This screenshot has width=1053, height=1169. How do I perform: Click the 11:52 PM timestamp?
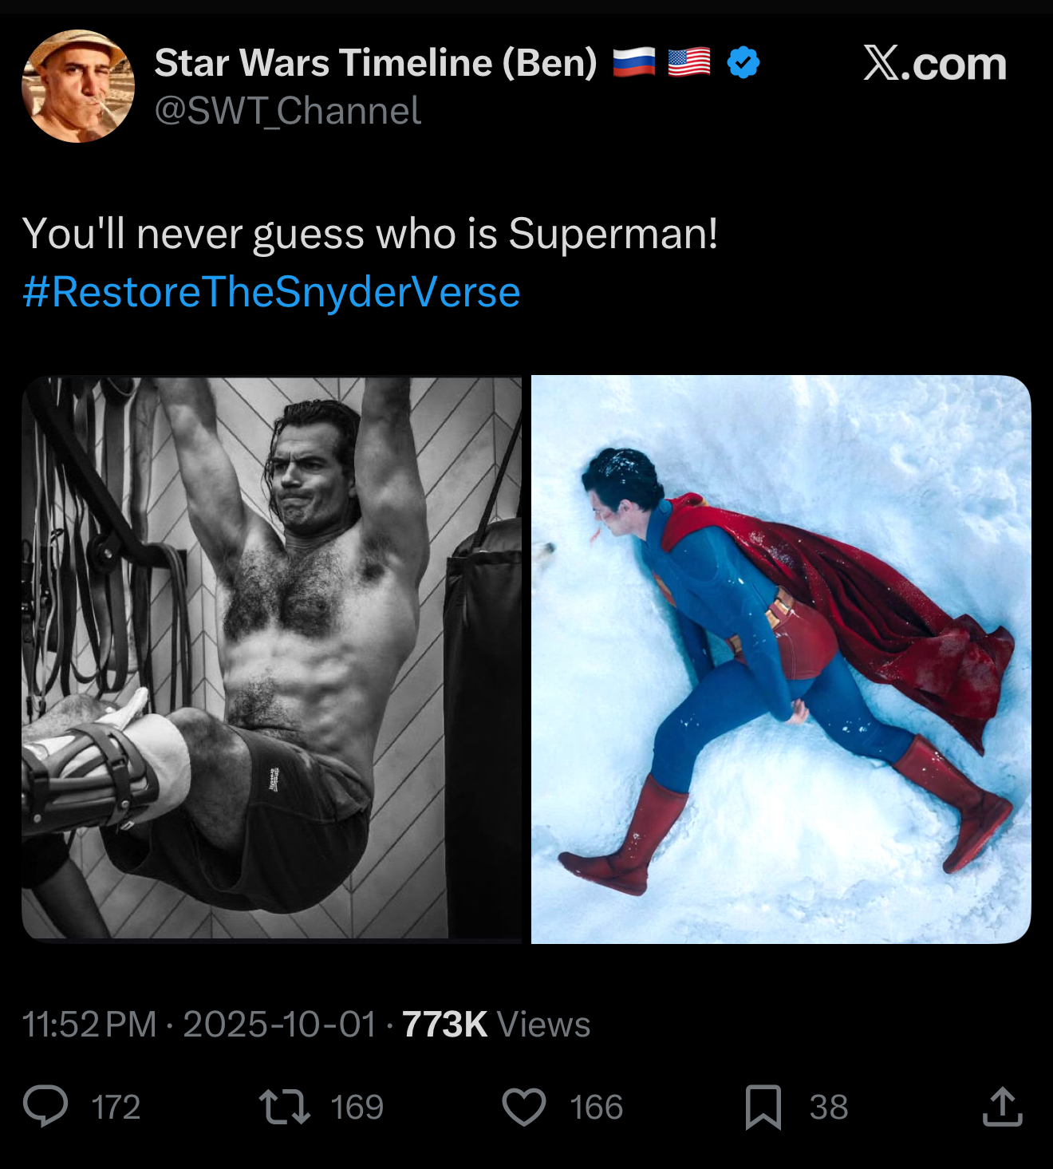89,1025
